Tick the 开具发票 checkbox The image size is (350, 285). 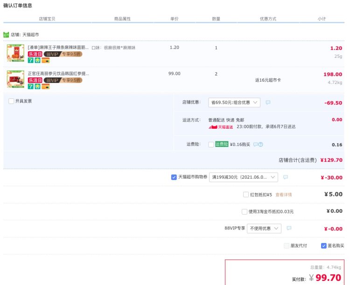(x=11, y=101)
